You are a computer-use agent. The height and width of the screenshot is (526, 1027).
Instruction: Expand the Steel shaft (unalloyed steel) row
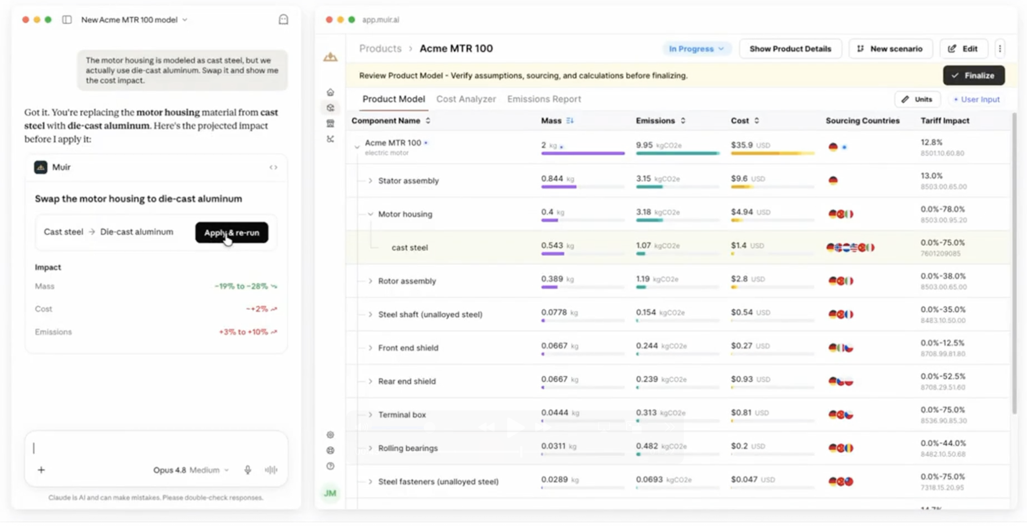[371, 314]
